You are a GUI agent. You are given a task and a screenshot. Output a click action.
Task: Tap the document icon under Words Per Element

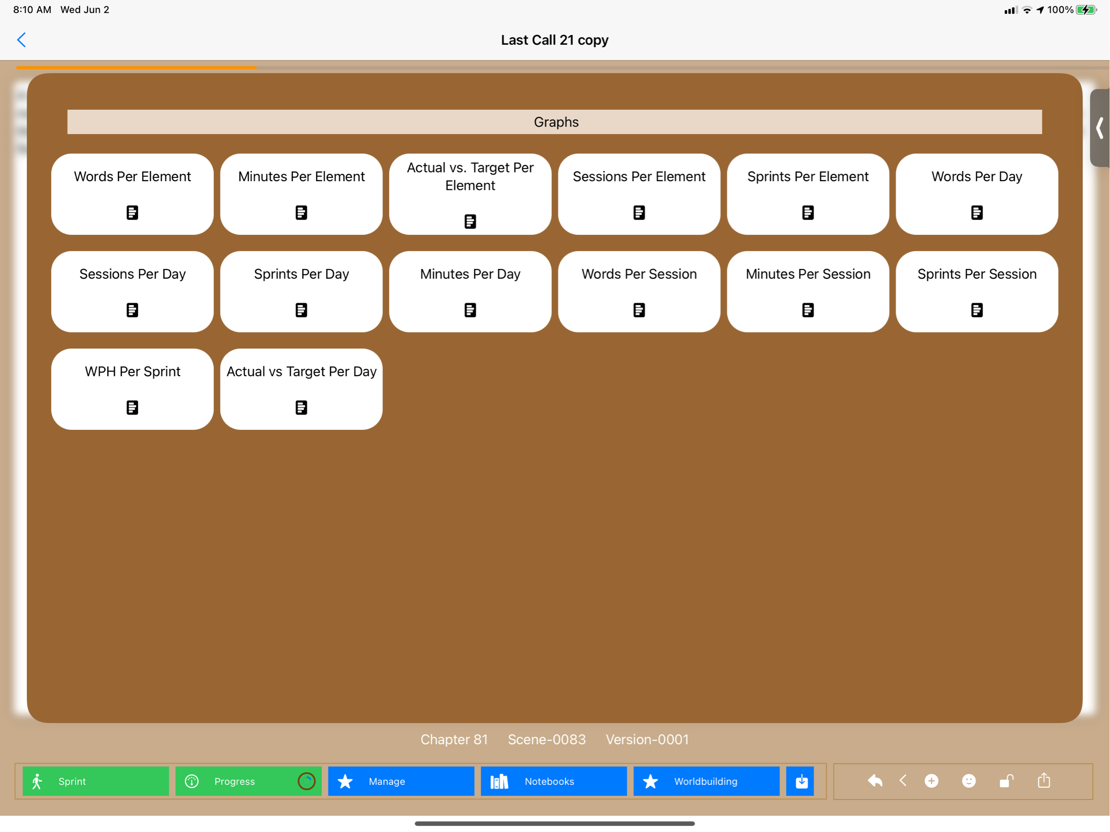[x=133, y=212]
